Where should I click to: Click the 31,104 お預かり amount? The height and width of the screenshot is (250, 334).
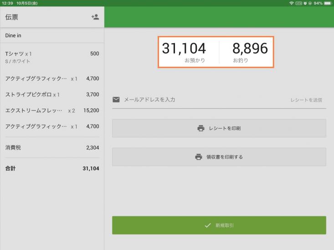(x=184, y=52)
